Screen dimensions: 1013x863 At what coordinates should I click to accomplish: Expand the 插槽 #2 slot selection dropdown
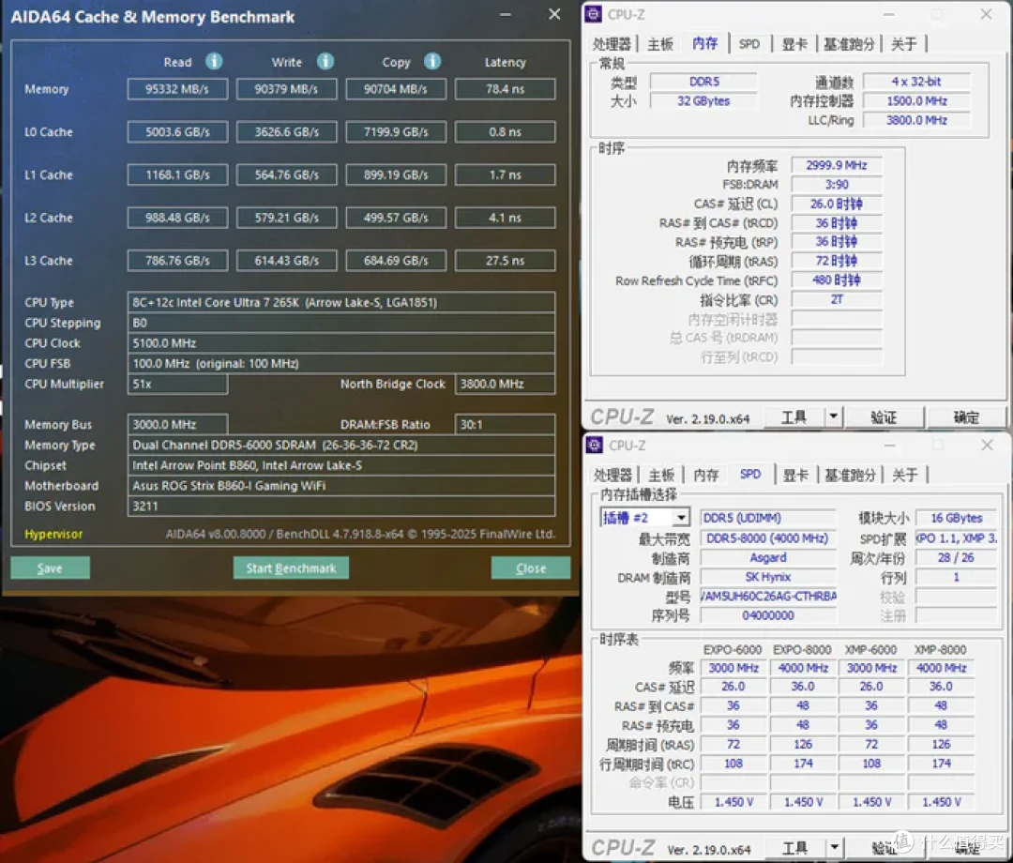coord(681,518)
